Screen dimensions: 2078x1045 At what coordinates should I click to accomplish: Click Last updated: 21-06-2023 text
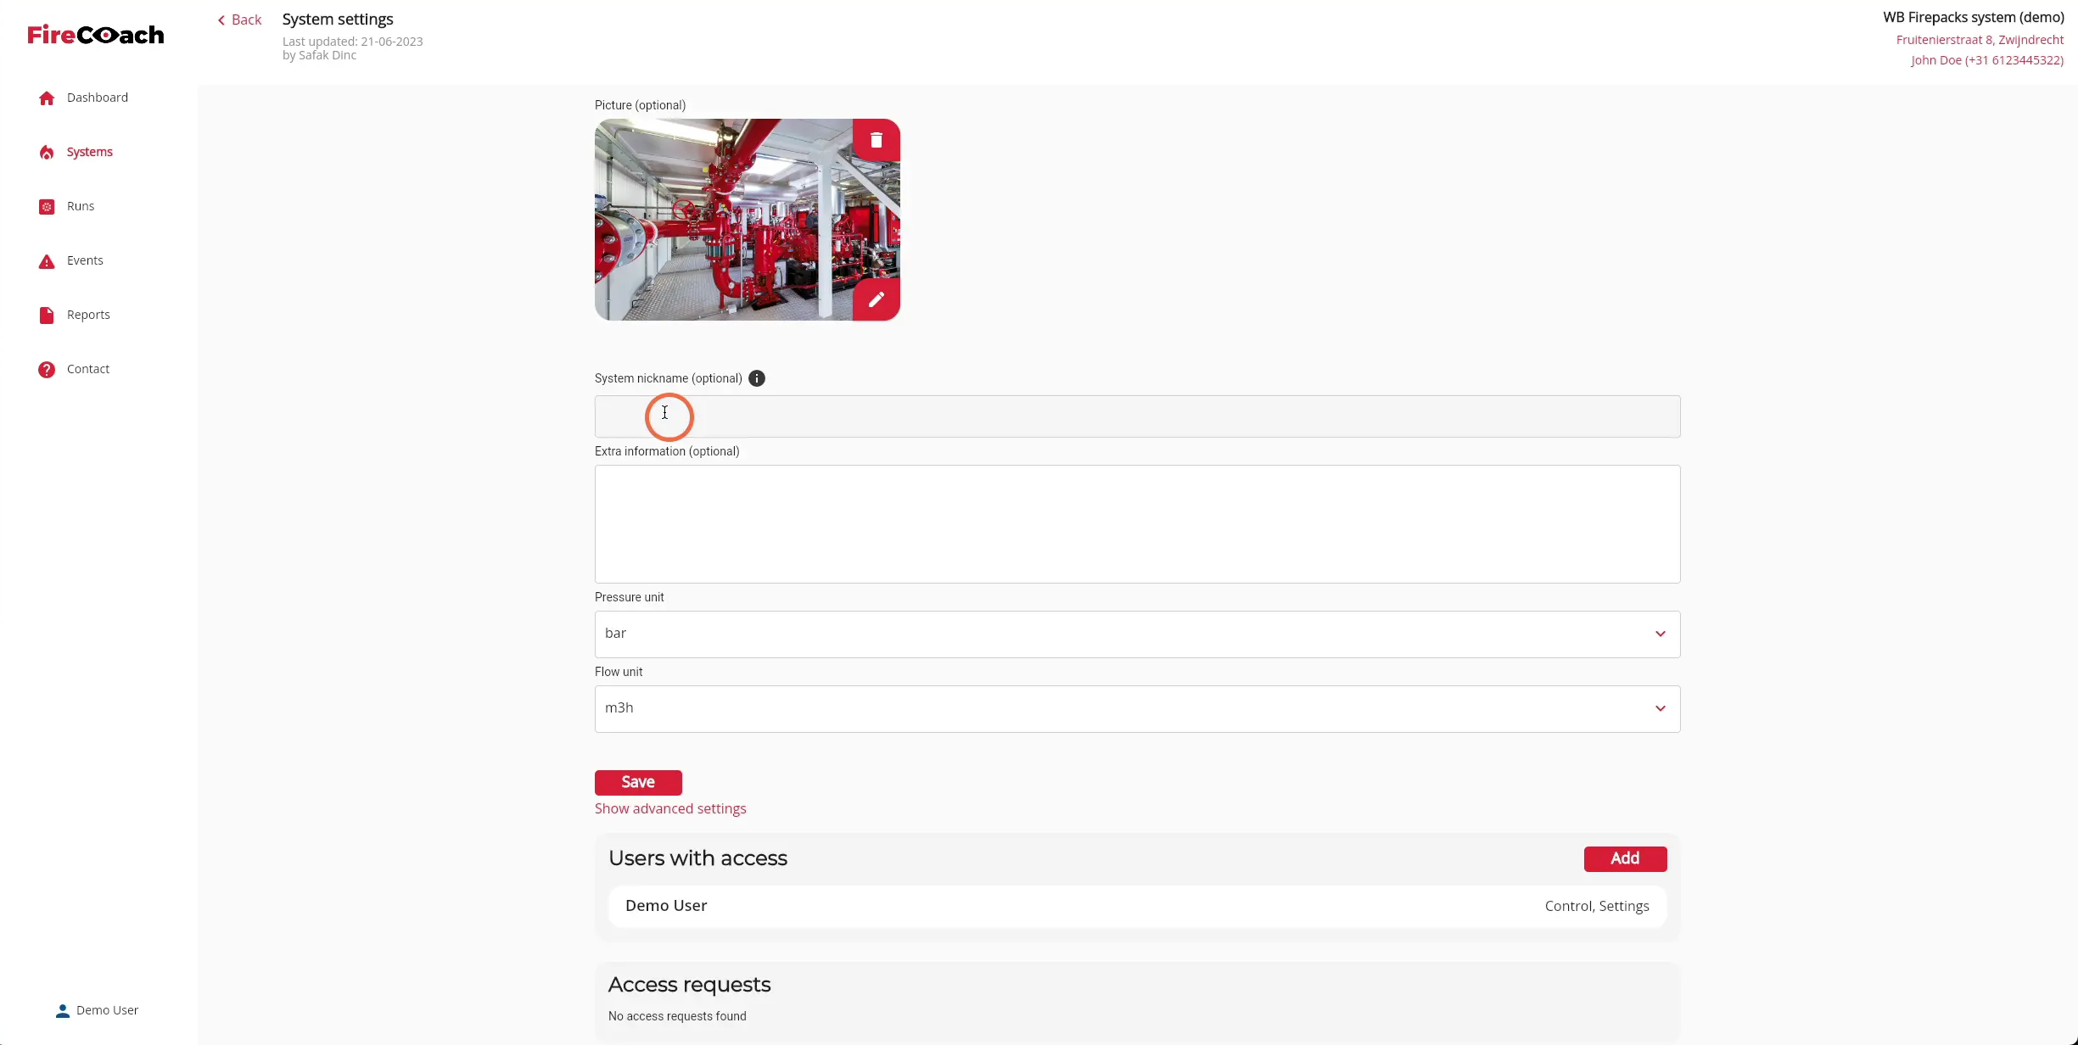click(352, 42)
